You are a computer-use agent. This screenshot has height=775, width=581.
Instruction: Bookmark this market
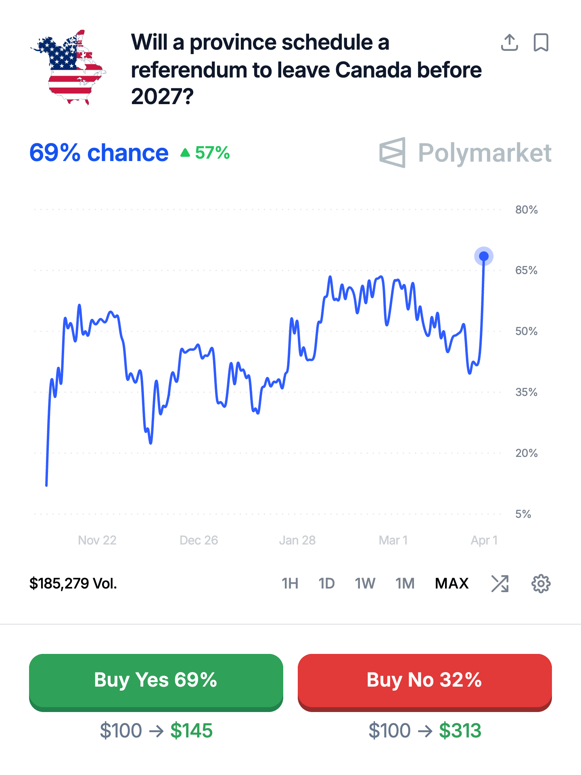541,42
